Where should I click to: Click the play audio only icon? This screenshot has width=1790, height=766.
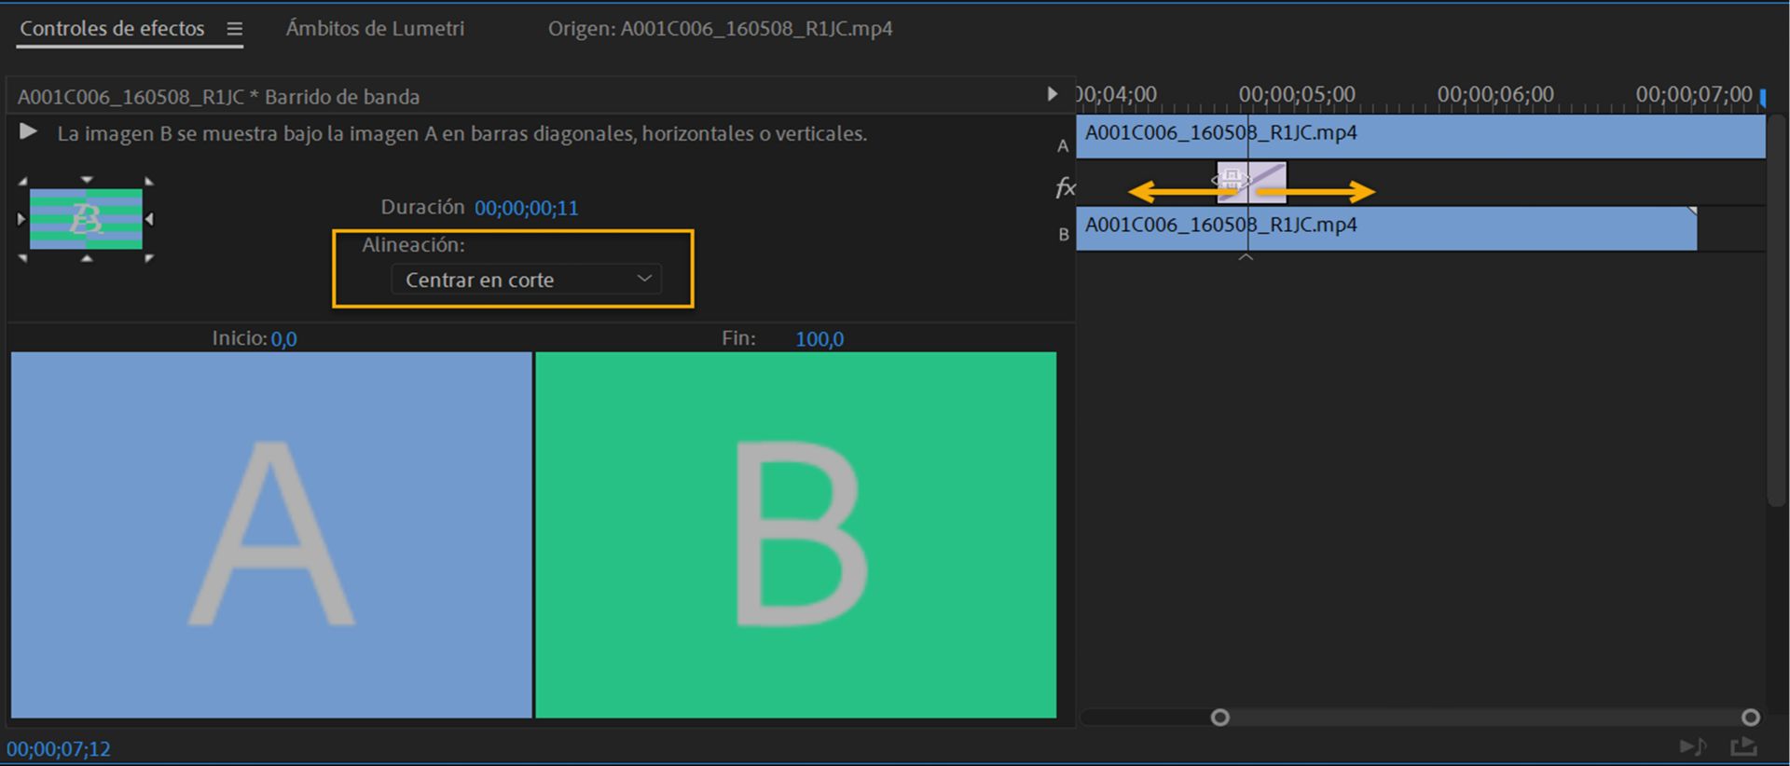click(x=1692, y=746)
